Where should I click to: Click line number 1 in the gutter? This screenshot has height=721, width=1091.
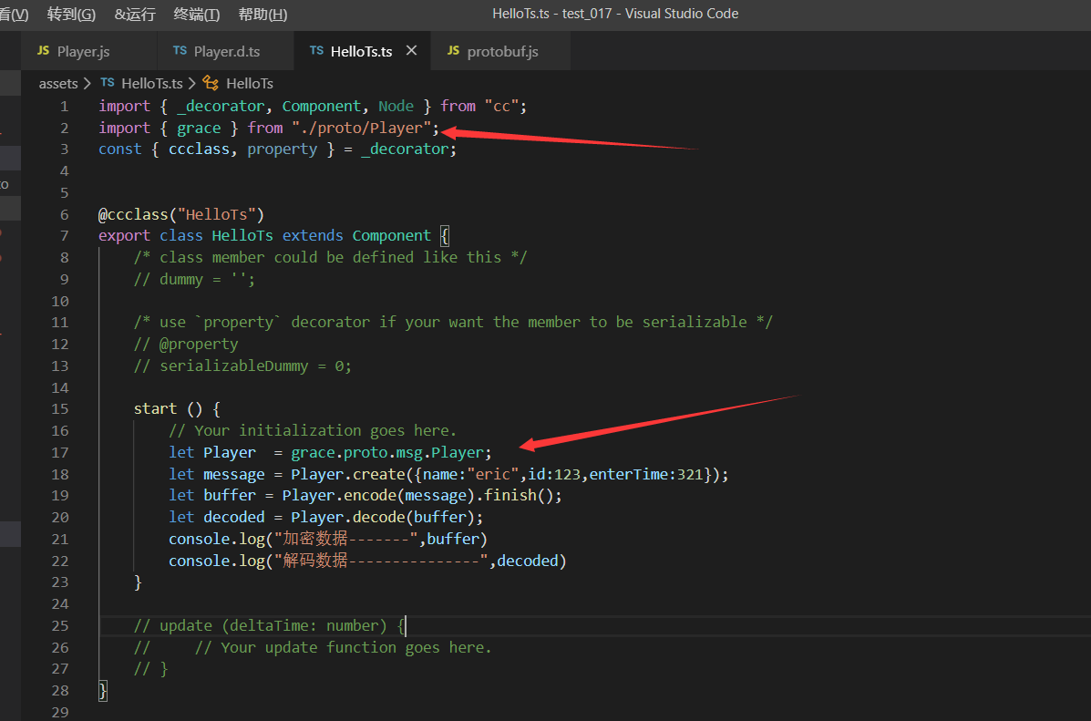pyautogui.click(x=64, y=107)
